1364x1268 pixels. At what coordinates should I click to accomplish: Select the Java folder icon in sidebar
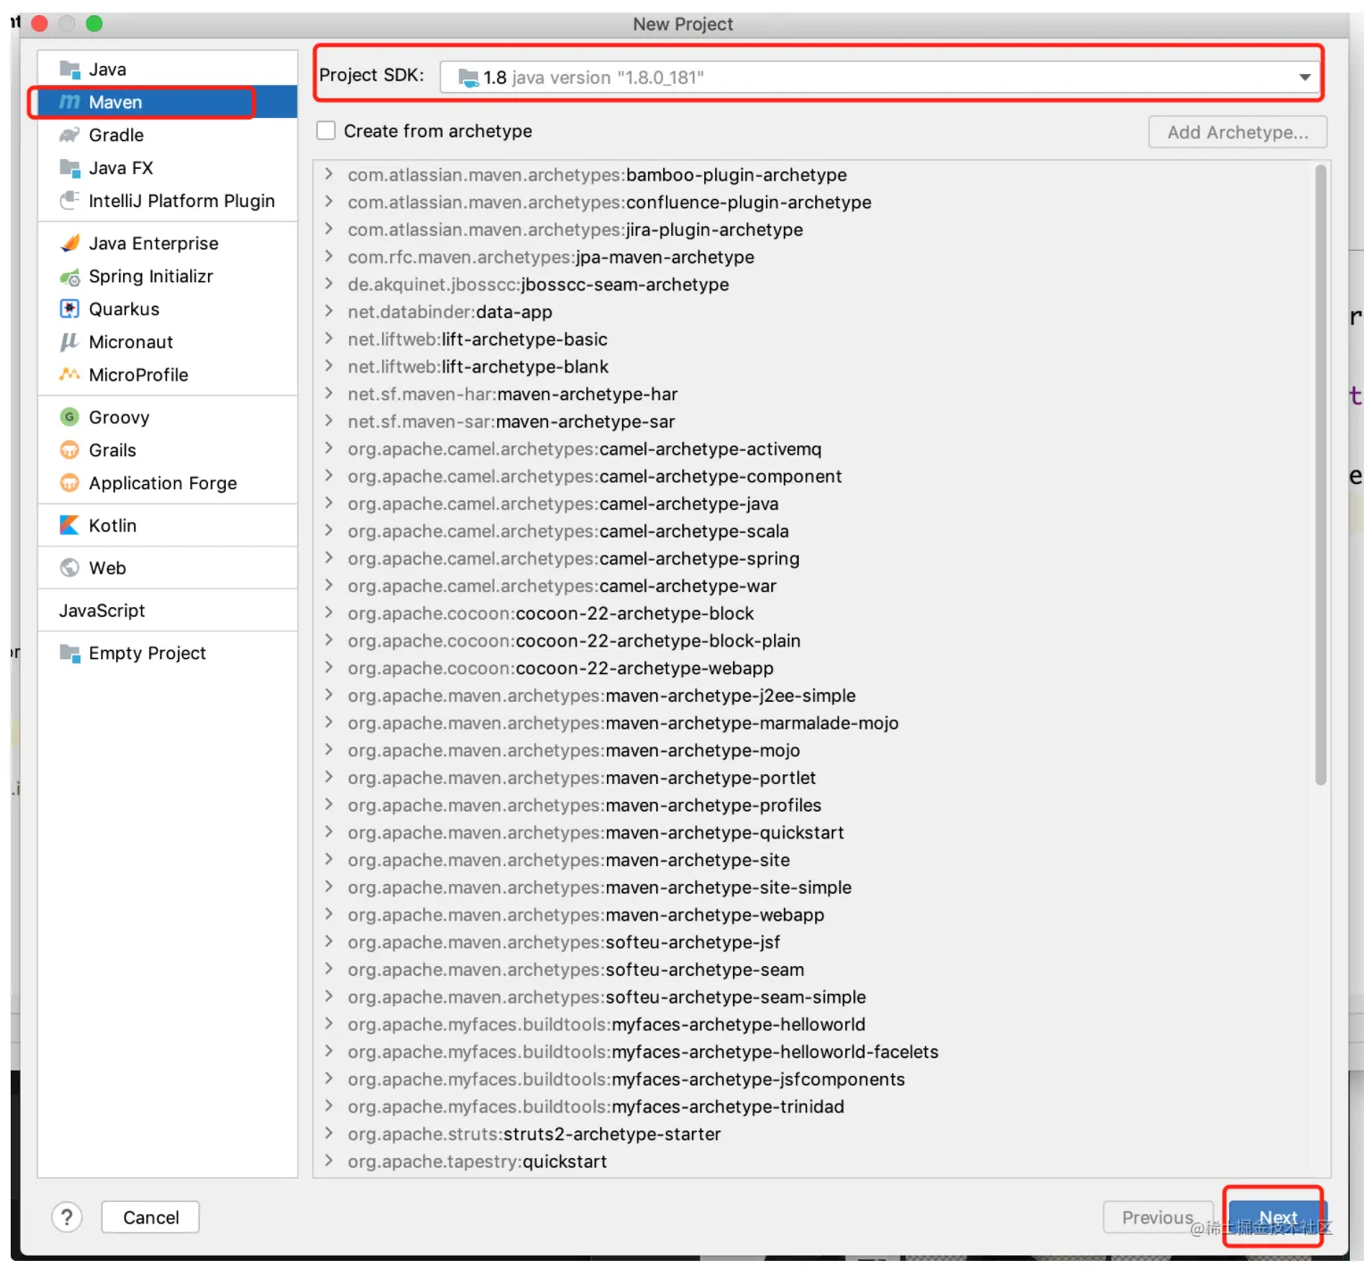coord(70,69)
